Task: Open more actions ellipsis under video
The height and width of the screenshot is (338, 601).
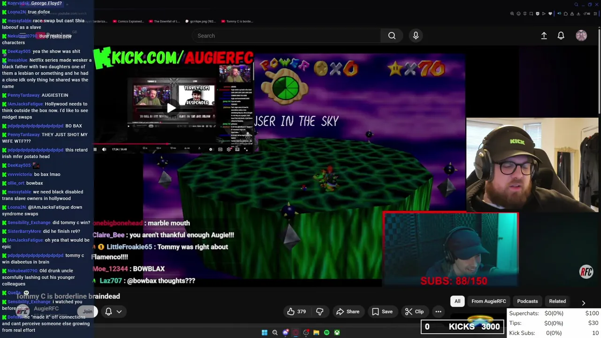Action: [x=438, y=312]
